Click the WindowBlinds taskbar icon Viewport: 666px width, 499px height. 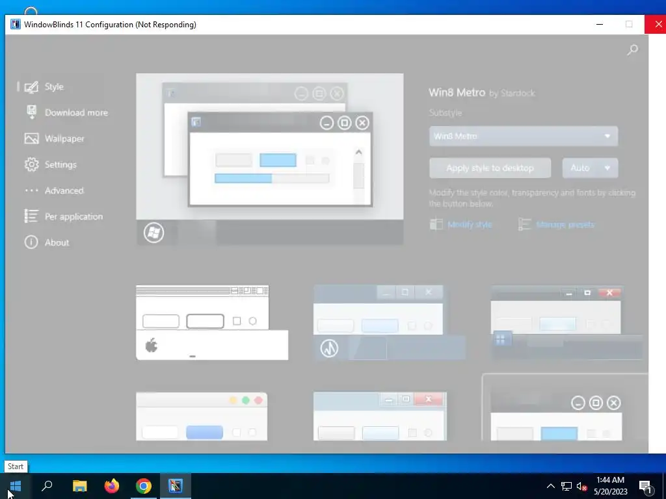[176, 486]
